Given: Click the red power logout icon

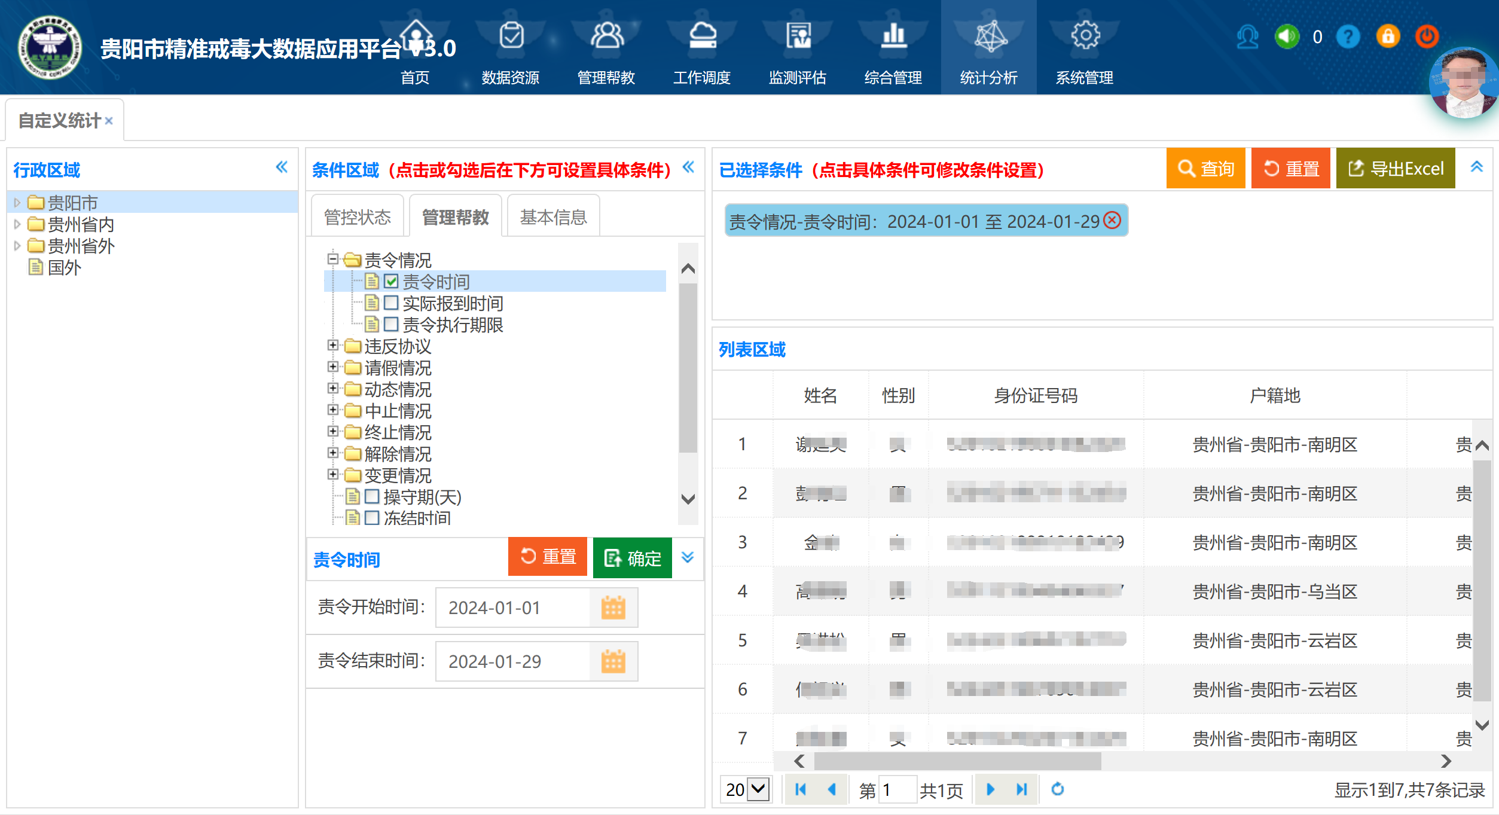Looking at the screenshot, I should pos(1427,37).
